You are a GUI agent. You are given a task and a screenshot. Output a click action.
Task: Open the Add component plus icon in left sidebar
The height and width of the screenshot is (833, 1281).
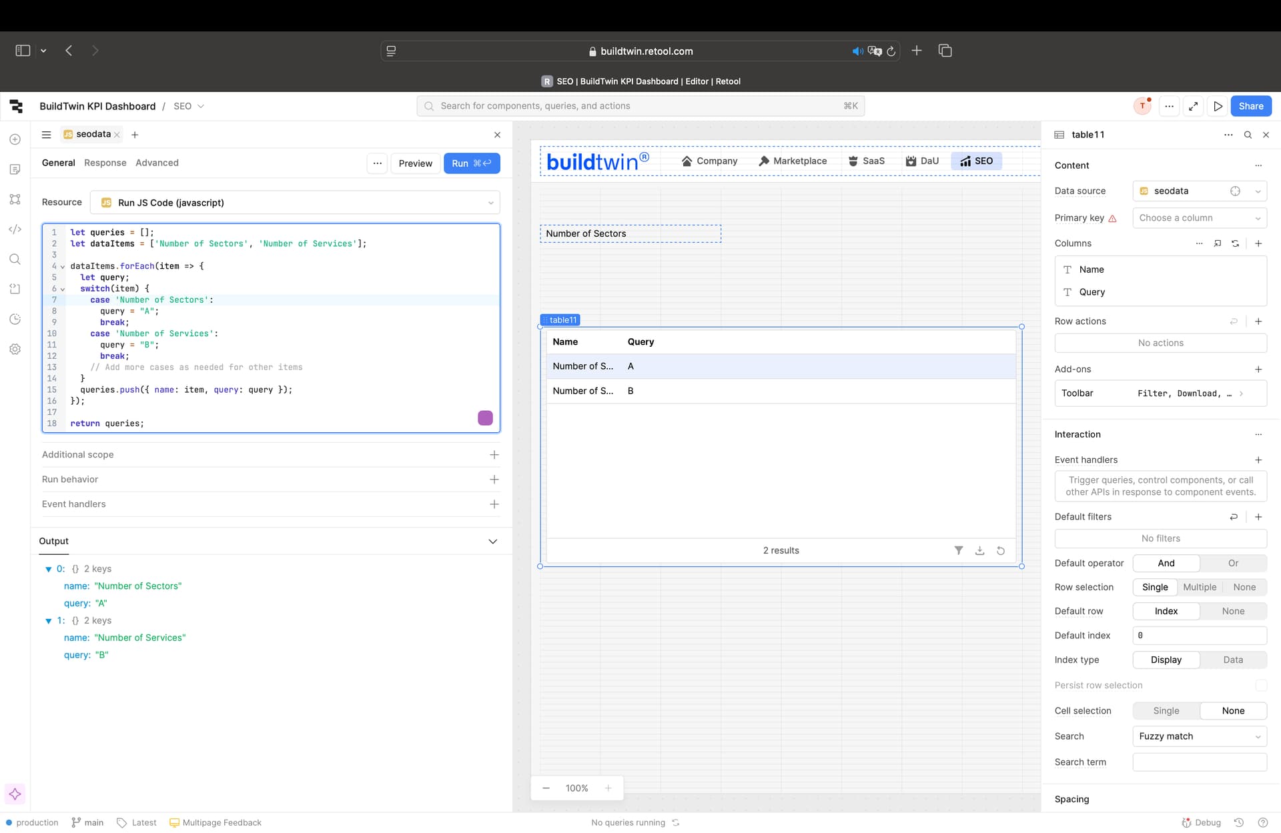pos(15,139)
